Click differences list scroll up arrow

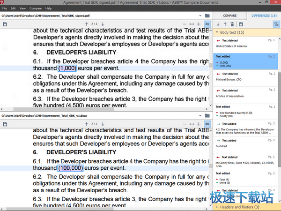point(280,39)
